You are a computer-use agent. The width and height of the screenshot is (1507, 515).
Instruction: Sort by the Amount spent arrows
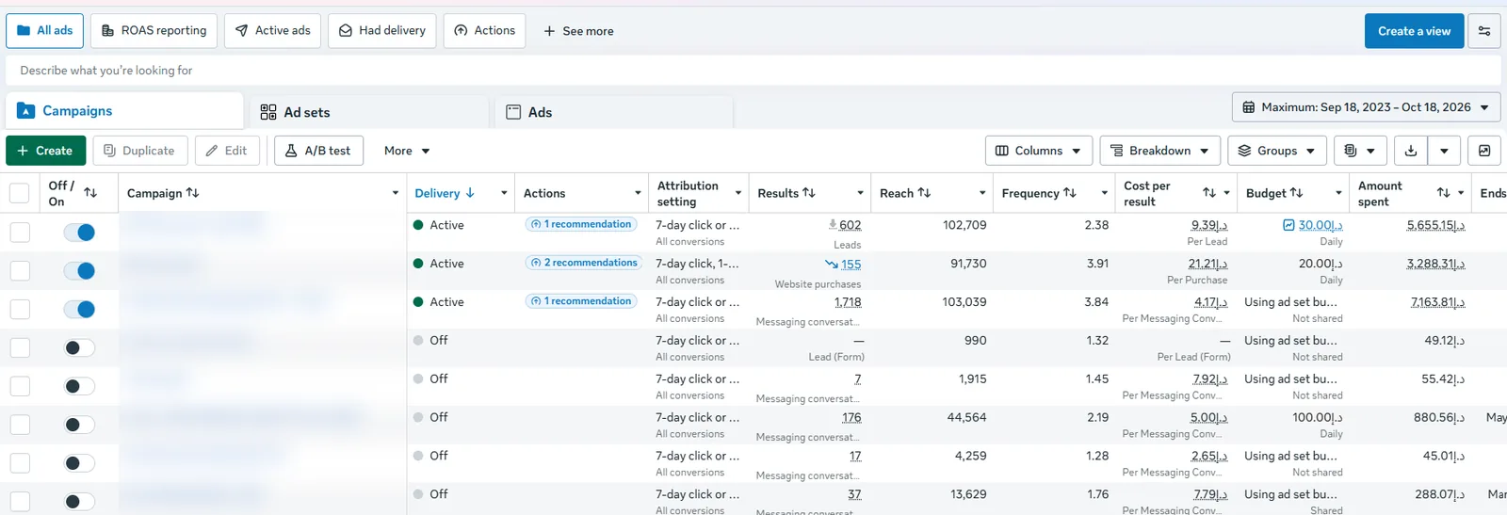(x=1443, y=193)
